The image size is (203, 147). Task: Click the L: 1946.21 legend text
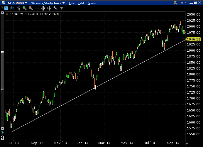tap(16, 14)
